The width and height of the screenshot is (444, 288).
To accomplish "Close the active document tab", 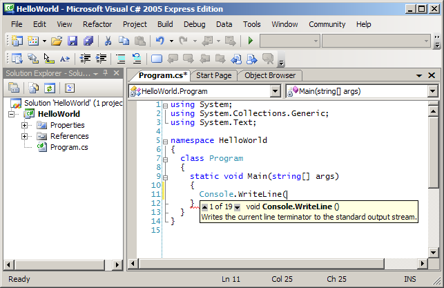I will [432, 75].
